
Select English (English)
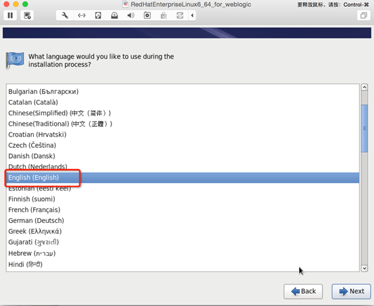183,178
